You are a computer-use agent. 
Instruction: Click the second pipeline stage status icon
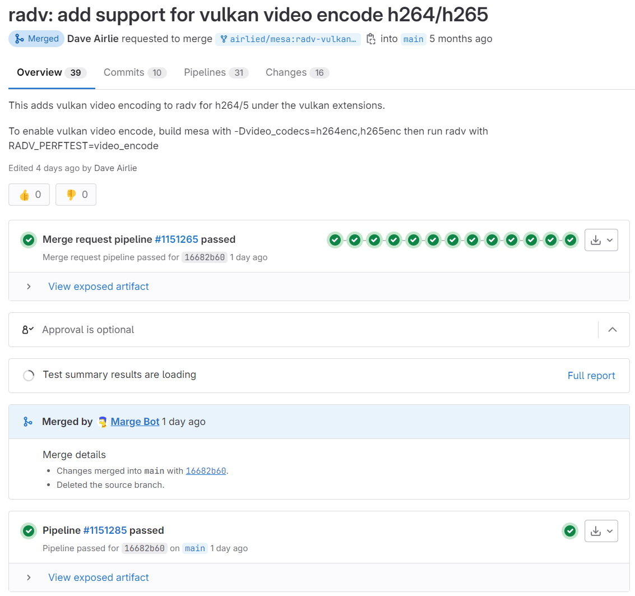(355, 241)
